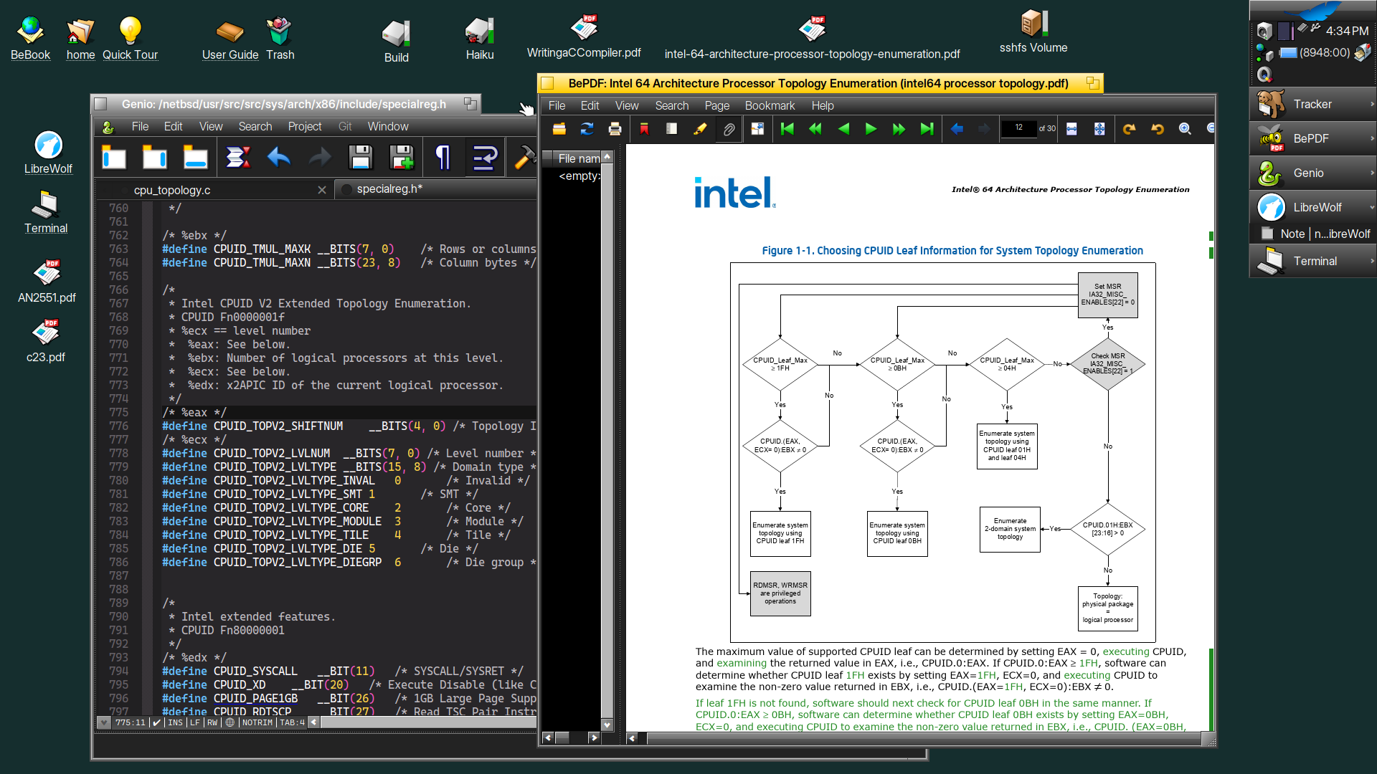Click the page number field showing 12
1377x774 pixels.
[x=1018, y=128]
